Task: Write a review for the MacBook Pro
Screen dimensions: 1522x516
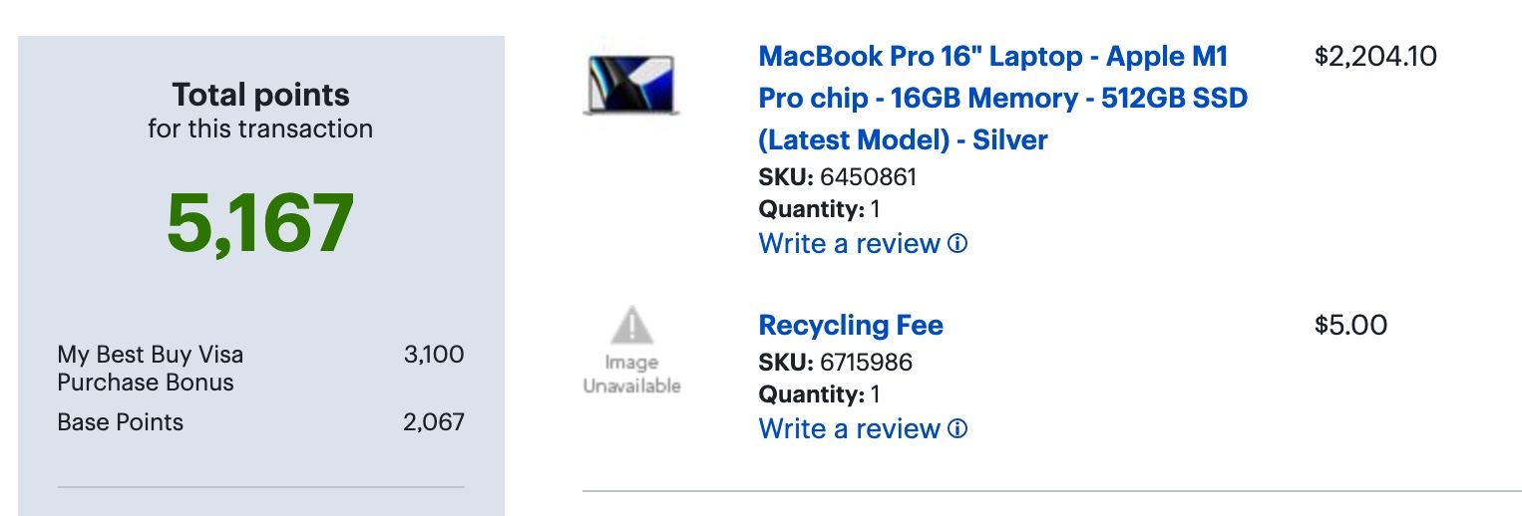Action: 849,243
